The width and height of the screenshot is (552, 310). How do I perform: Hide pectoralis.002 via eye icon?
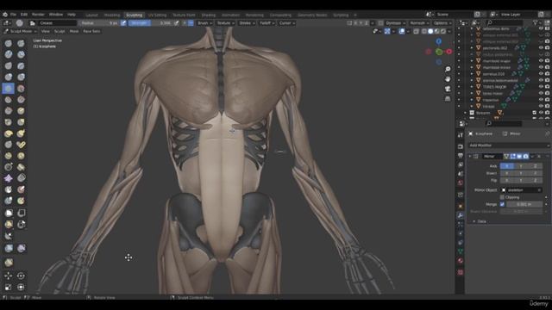(x=541, y=48)
